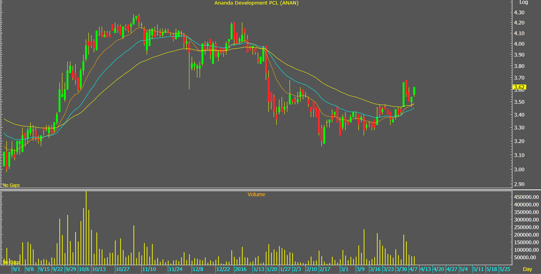Screen dimensions: 541x274
Task: Click the 4.00 price axis label
Action: [519, 44]
